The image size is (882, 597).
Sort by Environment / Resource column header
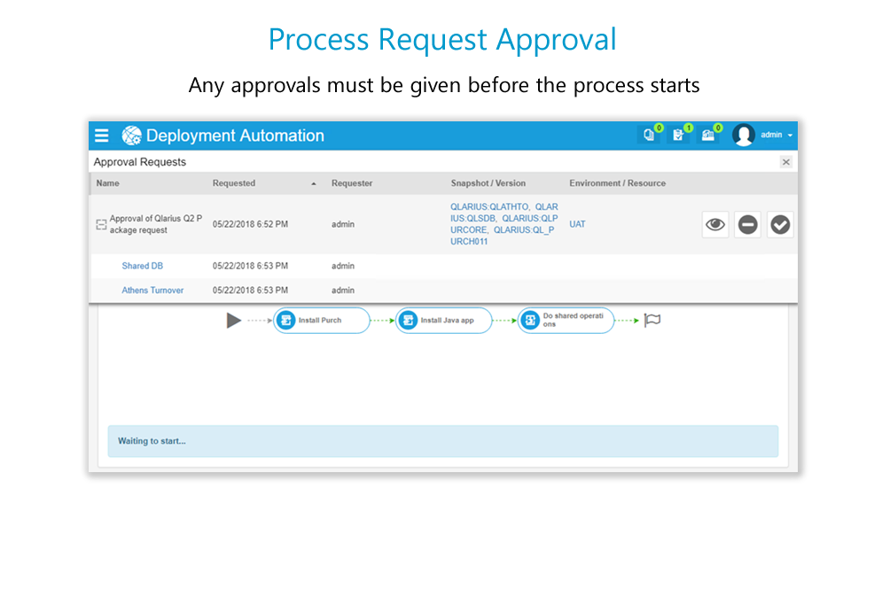[x=618, y=183]
